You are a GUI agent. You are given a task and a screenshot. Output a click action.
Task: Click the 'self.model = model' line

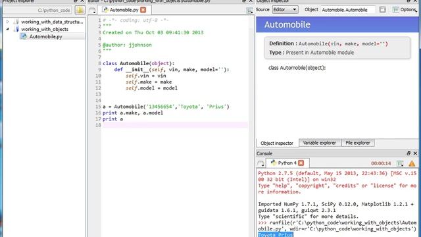point(151,88)
